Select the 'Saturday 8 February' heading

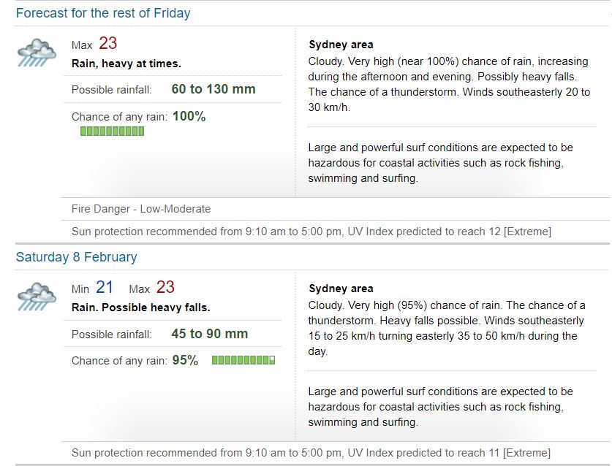[77, 257]
